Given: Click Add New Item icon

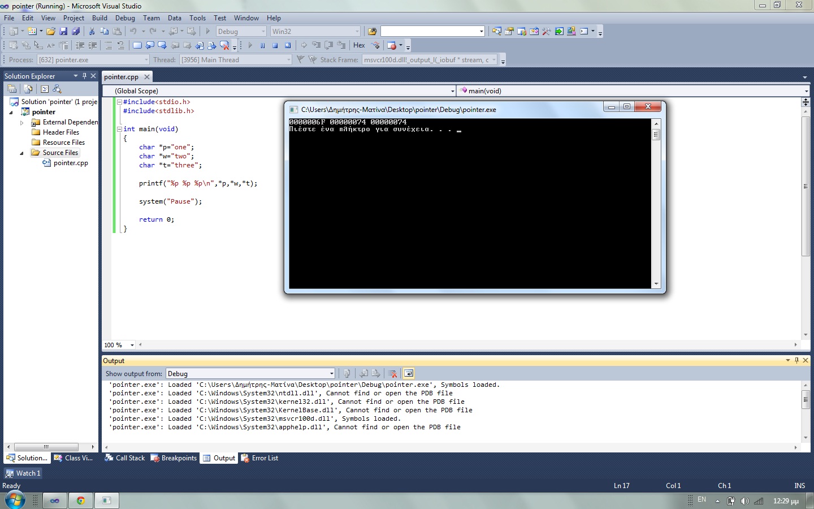Looking at the screenshot, I should click(32, 32).
